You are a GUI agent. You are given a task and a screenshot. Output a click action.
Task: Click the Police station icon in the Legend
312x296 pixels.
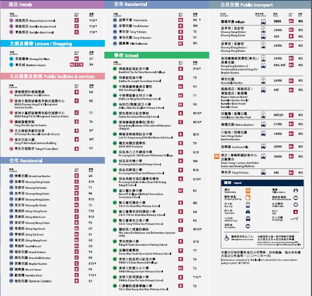tap(296, 191)
